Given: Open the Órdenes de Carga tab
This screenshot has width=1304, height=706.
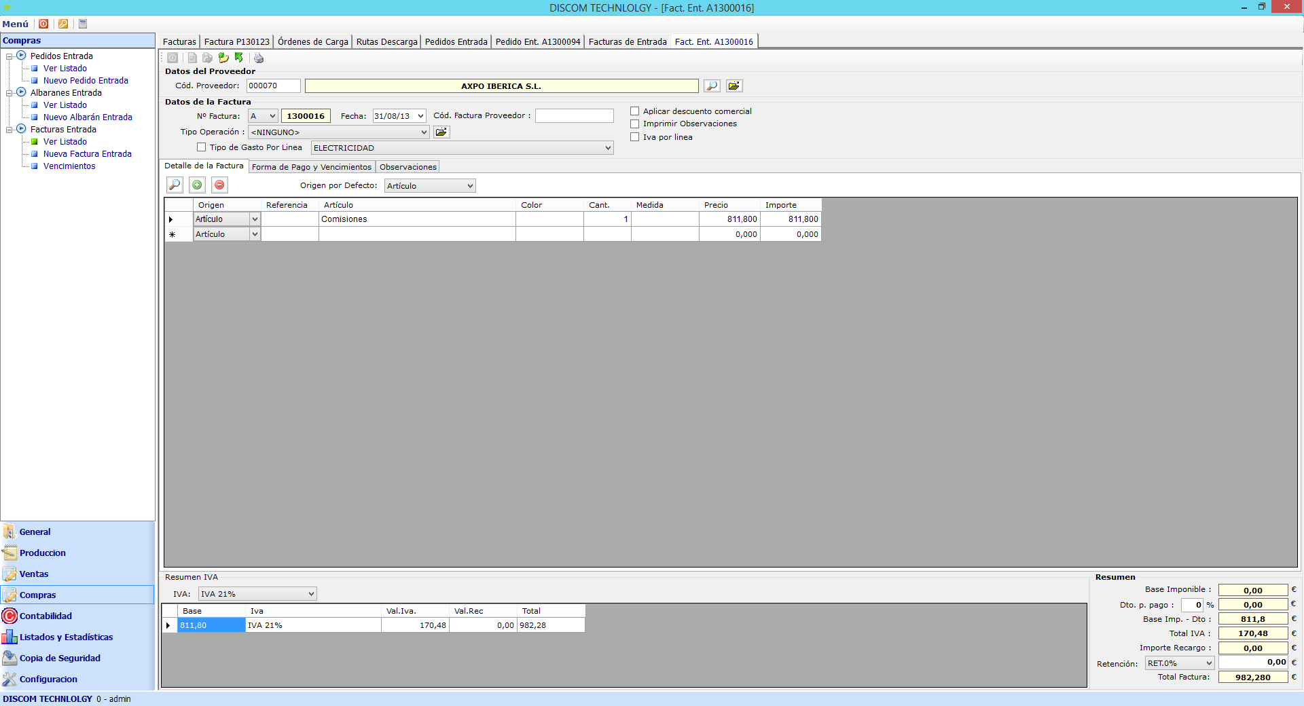Looking at the screenshot, I should [312, 42].
